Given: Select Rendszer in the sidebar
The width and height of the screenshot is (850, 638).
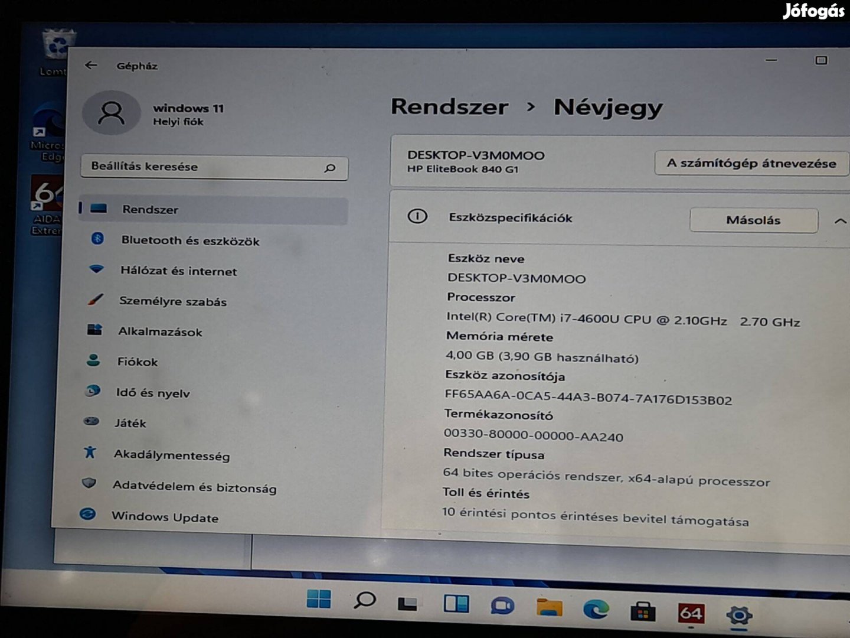Looking at the screenshot, I should [213, 210].
